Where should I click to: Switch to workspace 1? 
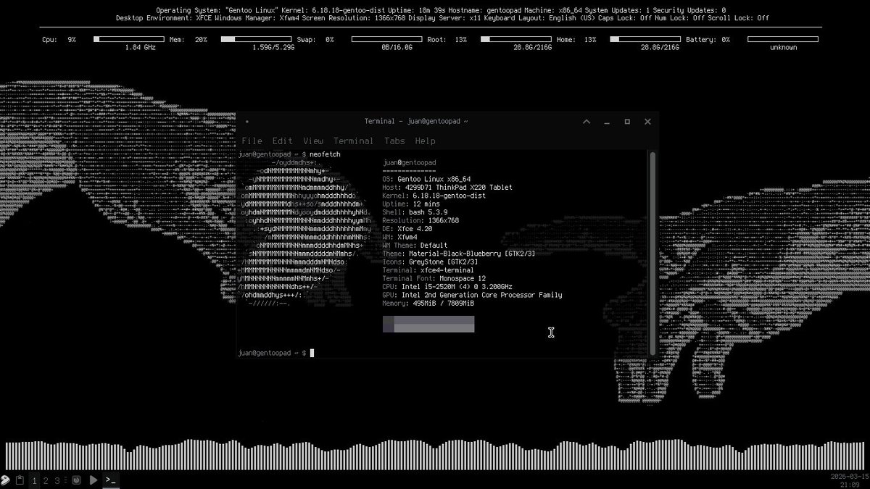tap(34, 480)
